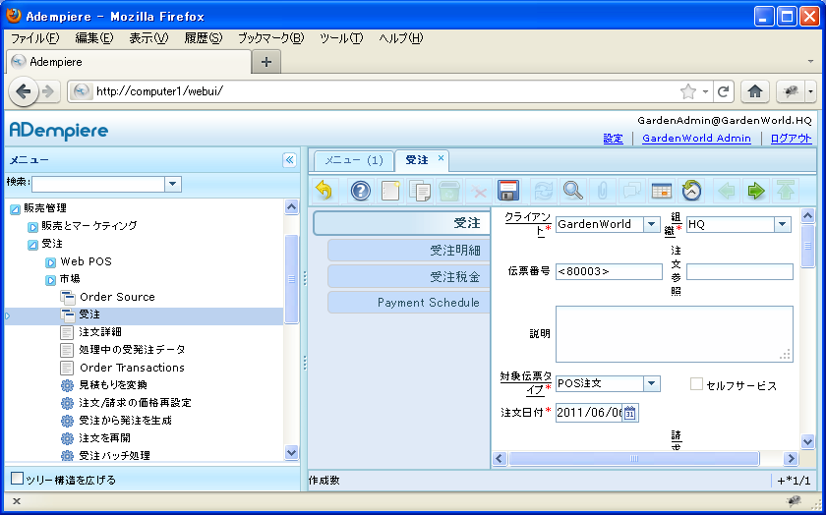Open the 編集(E) browser menu
826x515 pixels.
(x=94, y=38)
